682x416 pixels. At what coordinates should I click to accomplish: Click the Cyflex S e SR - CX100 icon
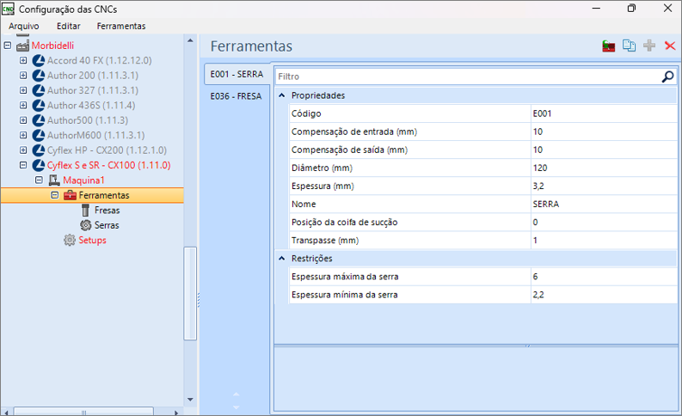tap(39, 165)
